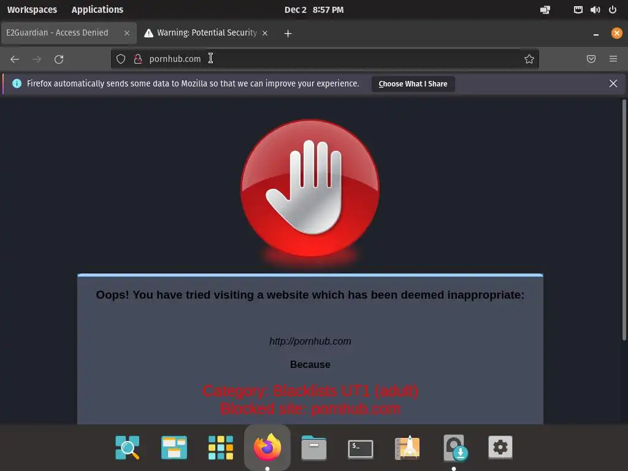628x471 pixels.
Task: Close the E2Guardian - Access Denied tab
Action: coord(127,33)
